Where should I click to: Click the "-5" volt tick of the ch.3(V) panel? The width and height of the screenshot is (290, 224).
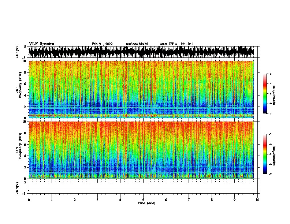[x=25, y=194]
